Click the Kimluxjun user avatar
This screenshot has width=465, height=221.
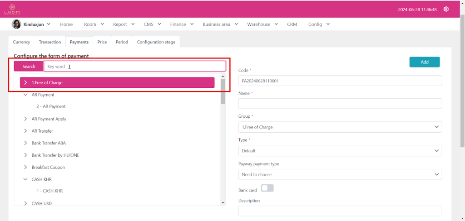[16, 24]
